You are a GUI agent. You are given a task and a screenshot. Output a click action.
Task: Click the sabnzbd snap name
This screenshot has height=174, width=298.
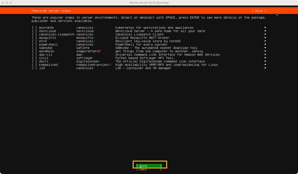click(45, 48)
